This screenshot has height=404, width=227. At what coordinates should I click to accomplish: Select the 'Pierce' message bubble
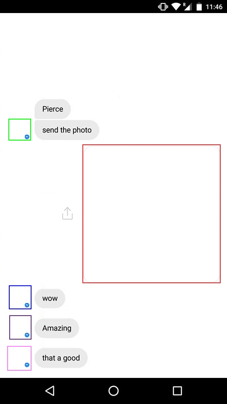pos(53,109)
